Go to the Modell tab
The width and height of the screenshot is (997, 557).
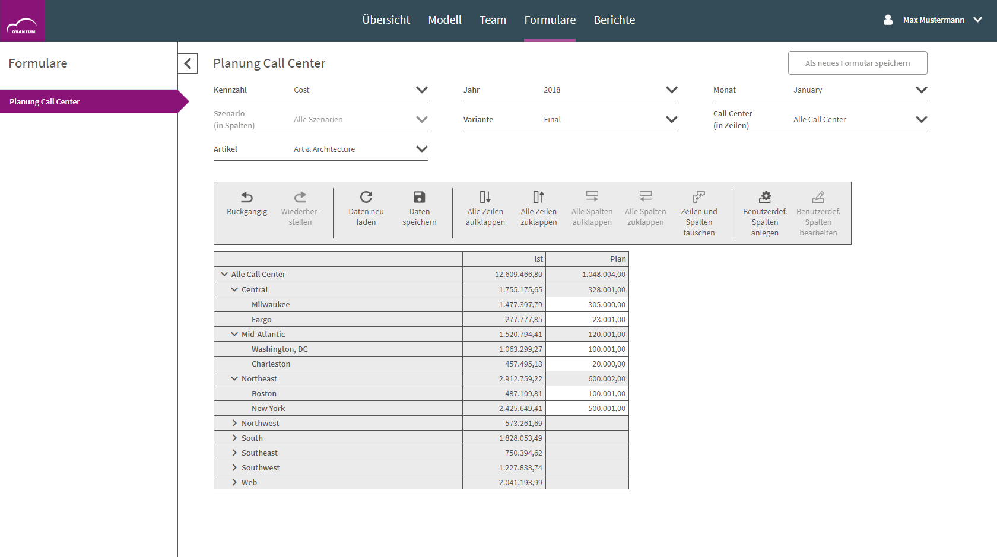(x=445, y=20)
